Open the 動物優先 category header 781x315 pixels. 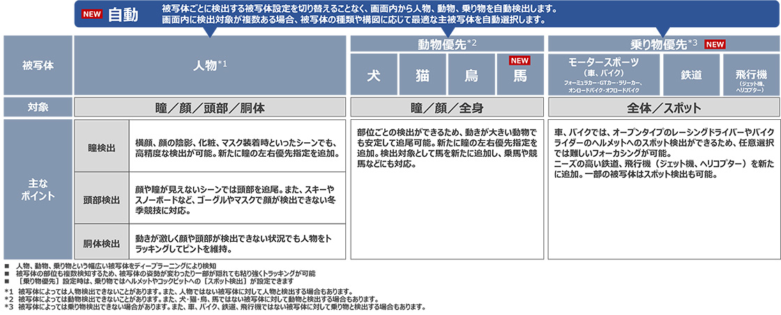[447, 44]
